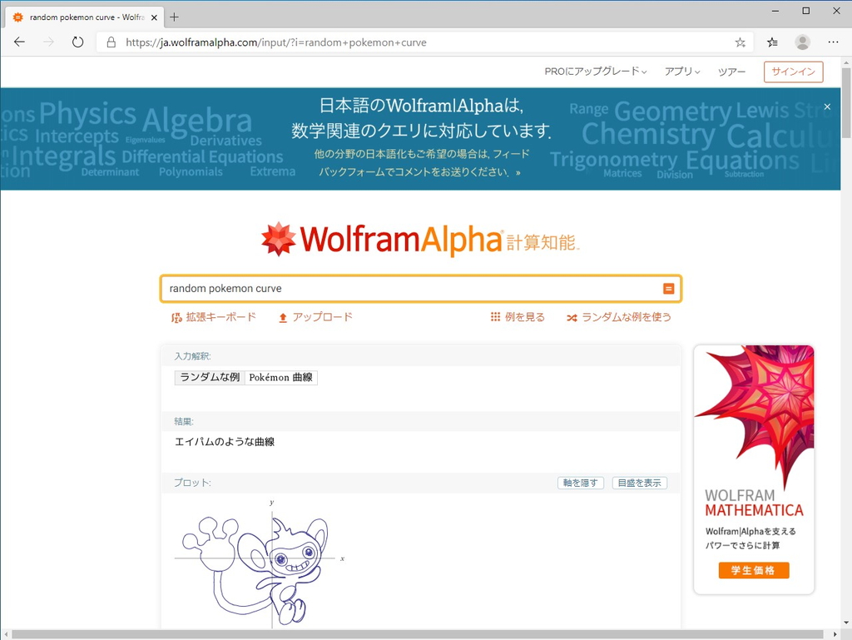Click the WolframAlpha spikey logo
The height and width of the screenshot is (640, 852).
click(279, 240)
